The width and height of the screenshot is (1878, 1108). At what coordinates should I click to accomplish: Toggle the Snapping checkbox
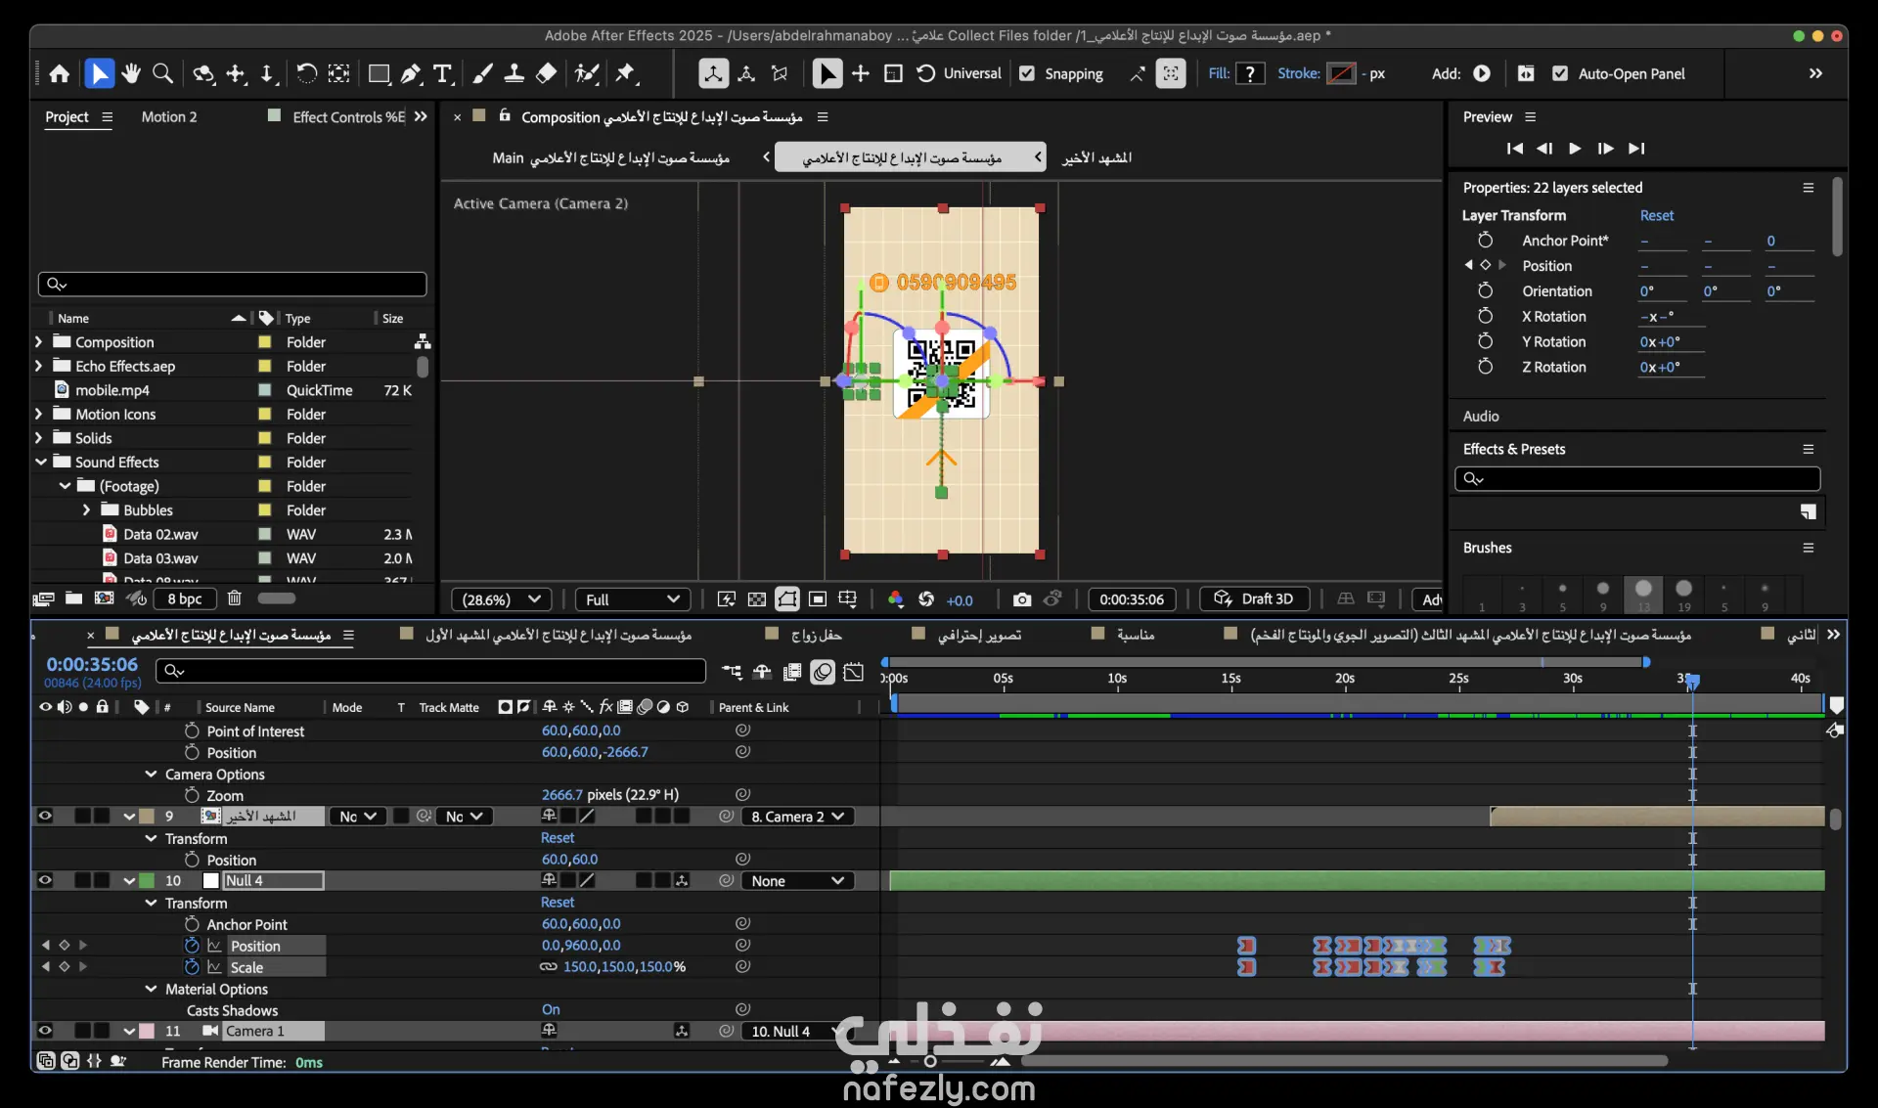(1027, 73)
